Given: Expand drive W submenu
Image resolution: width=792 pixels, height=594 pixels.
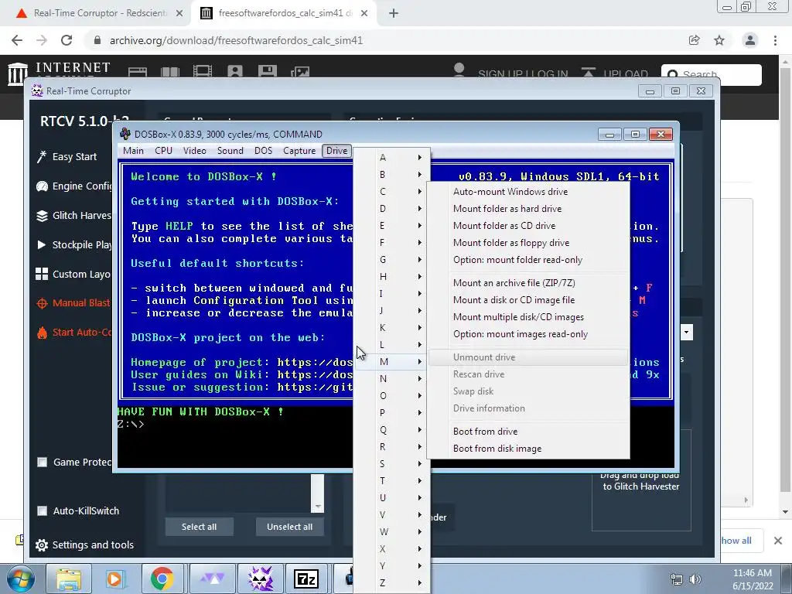Looking at the screenshot, I should click(392, 532).
